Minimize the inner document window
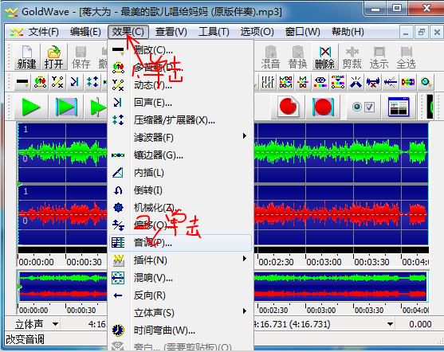The height and width of the screenshot is (352, 444). [x=406, y=33]
